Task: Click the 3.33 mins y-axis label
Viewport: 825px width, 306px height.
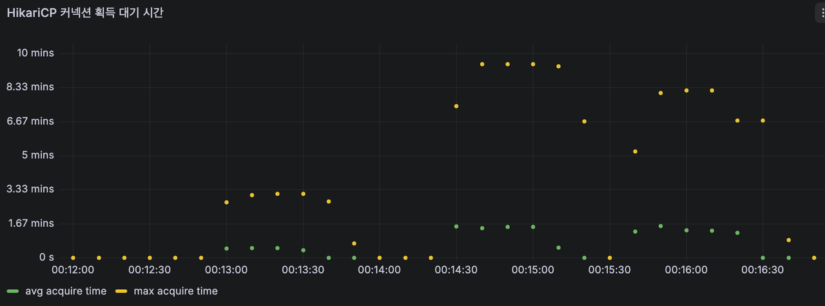Action: pyautogui.click(x=30, y=189)
